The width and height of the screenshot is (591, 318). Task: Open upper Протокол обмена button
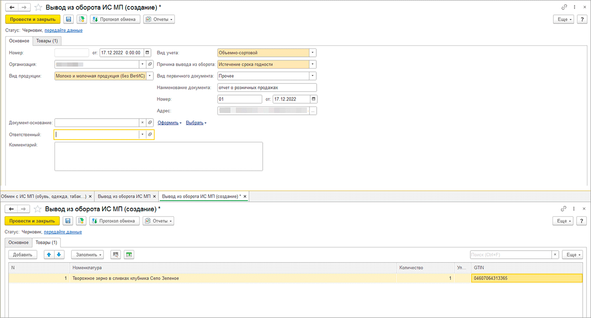tap(114, 19)
